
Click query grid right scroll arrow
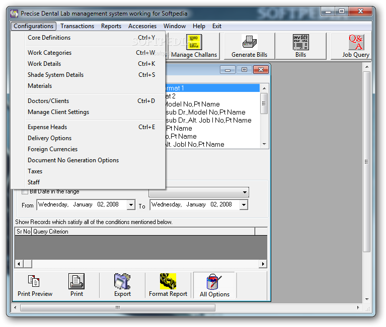coord(263,264)
